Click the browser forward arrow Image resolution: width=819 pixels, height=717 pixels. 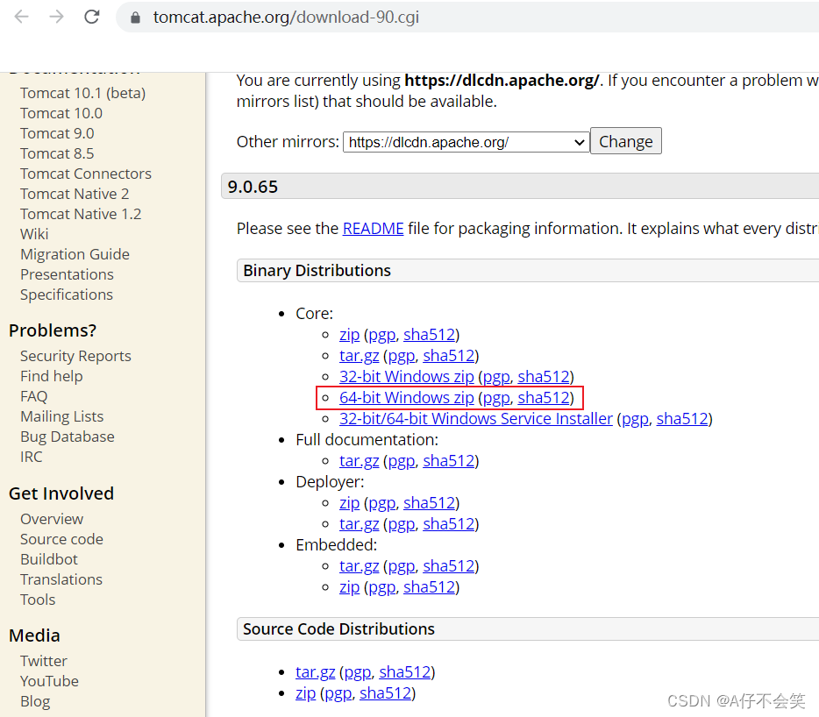(56, 16)
